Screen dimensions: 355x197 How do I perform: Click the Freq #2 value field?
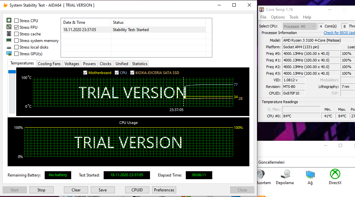(x=311, y=67)
